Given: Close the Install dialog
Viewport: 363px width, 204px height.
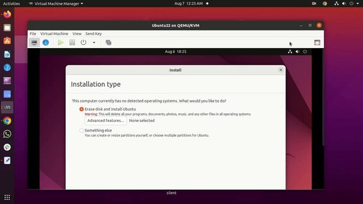Looking at the screenshot, I should point(281,70).
